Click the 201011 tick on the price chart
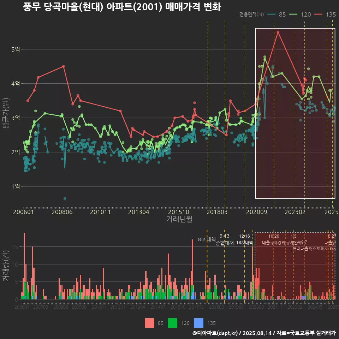This screenshot has width=339, height=339. coord(100,212)
